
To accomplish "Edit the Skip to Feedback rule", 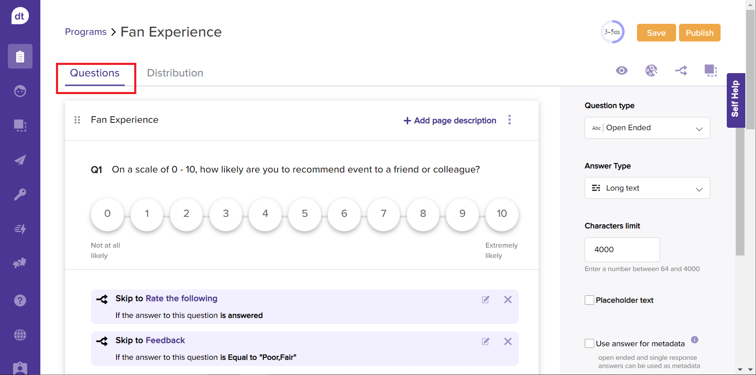I will click(485, 341).
